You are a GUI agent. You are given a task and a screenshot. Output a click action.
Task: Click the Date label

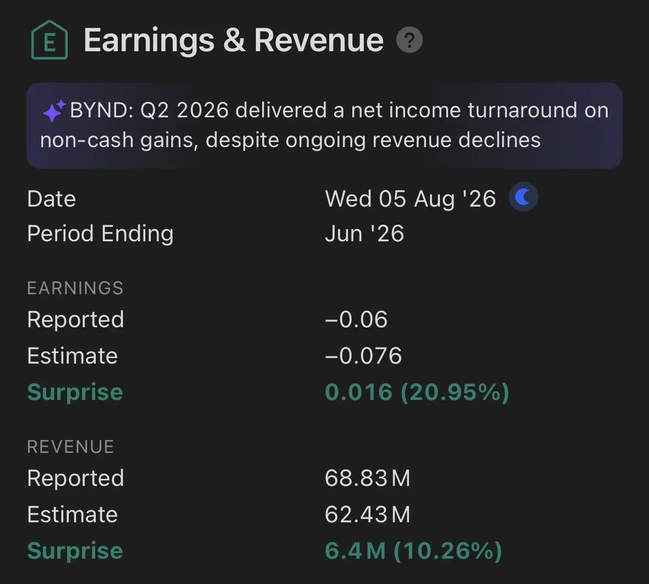(x=52, y=199)
